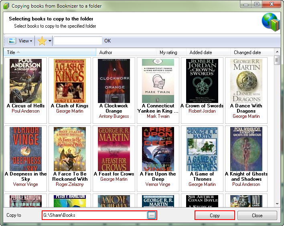Select A Circus of Hells book cover
Screen dimensions: 284x226
tap(26, 81)
